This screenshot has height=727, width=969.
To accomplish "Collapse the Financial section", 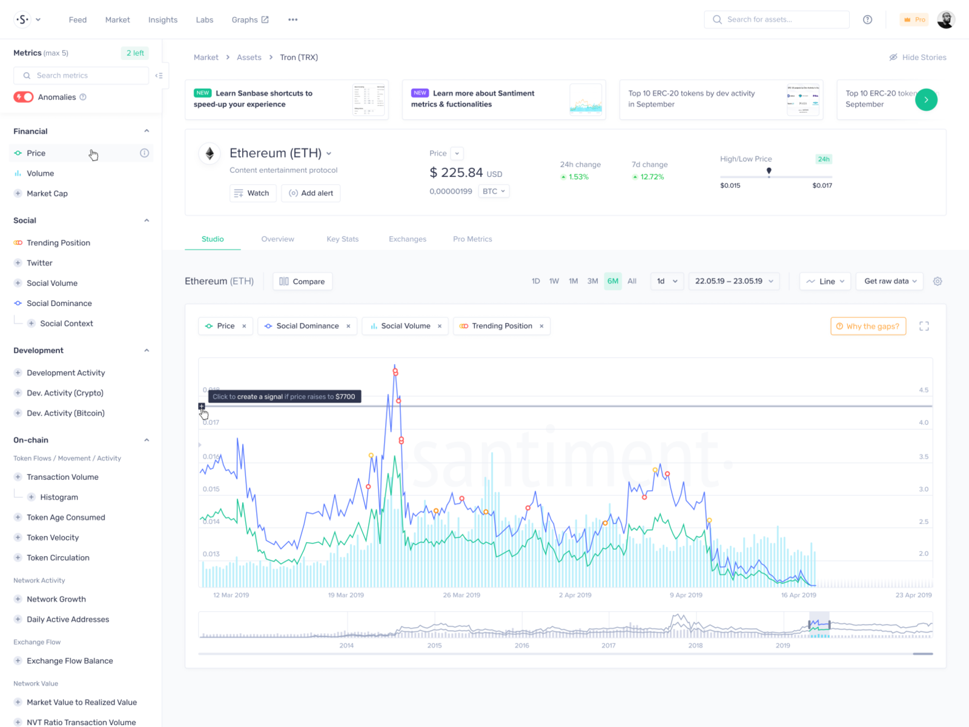I will 147,131.
